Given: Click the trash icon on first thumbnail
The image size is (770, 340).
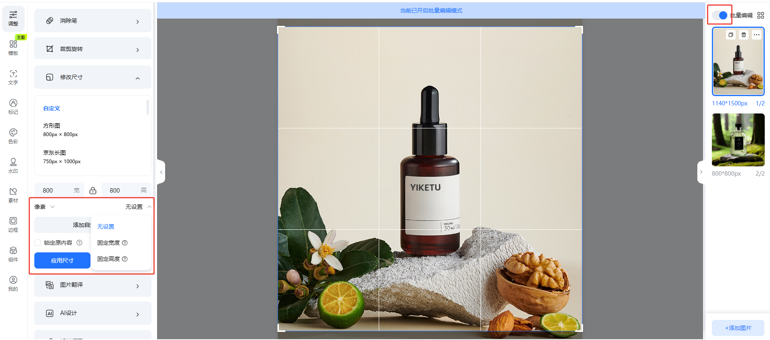Looking at the screenshot, I should click(744, 35).
